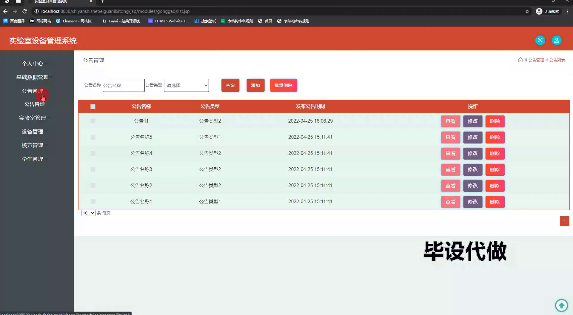View the 公告11 row with 查看

pyautogui.click(x=451, y=121)
